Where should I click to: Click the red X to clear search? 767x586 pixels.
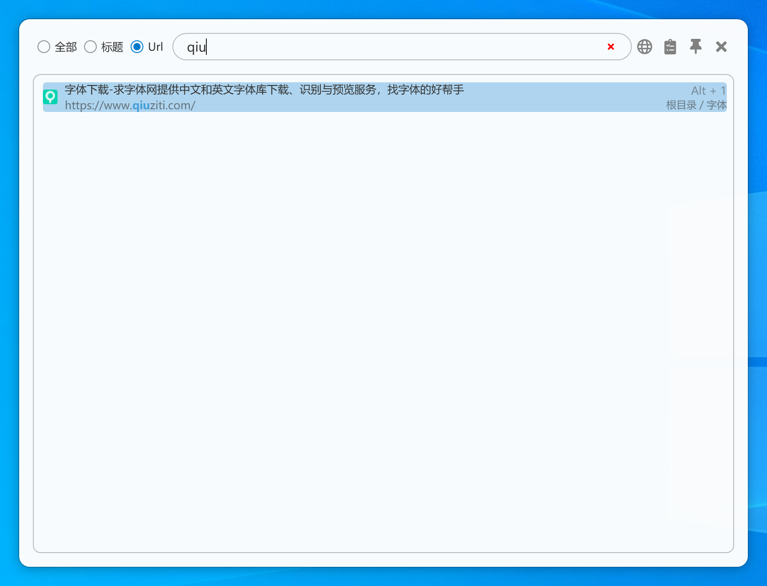click(x=611, y=47)
